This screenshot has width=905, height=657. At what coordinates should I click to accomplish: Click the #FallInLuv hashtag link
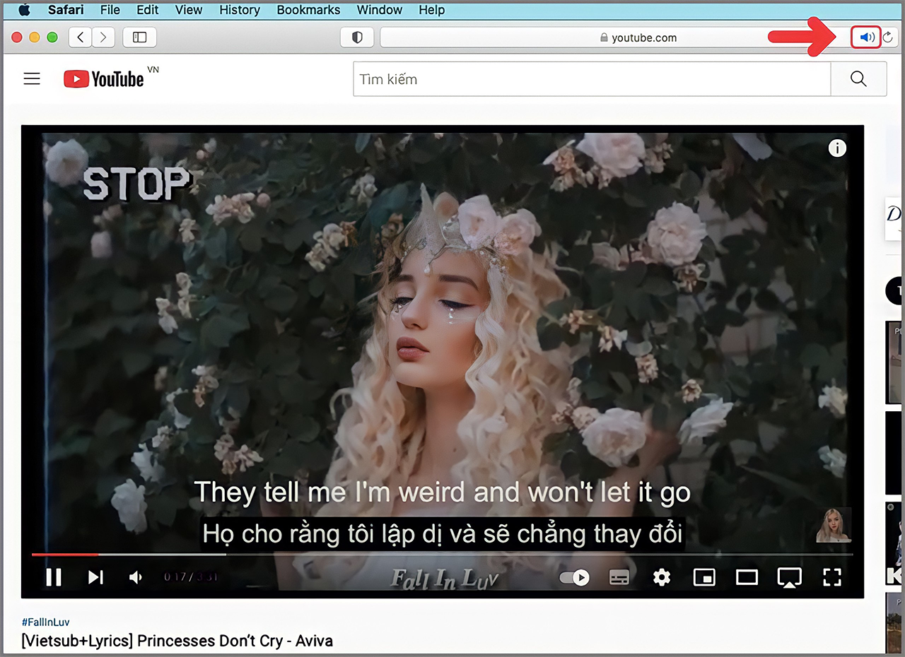(46, 622)
